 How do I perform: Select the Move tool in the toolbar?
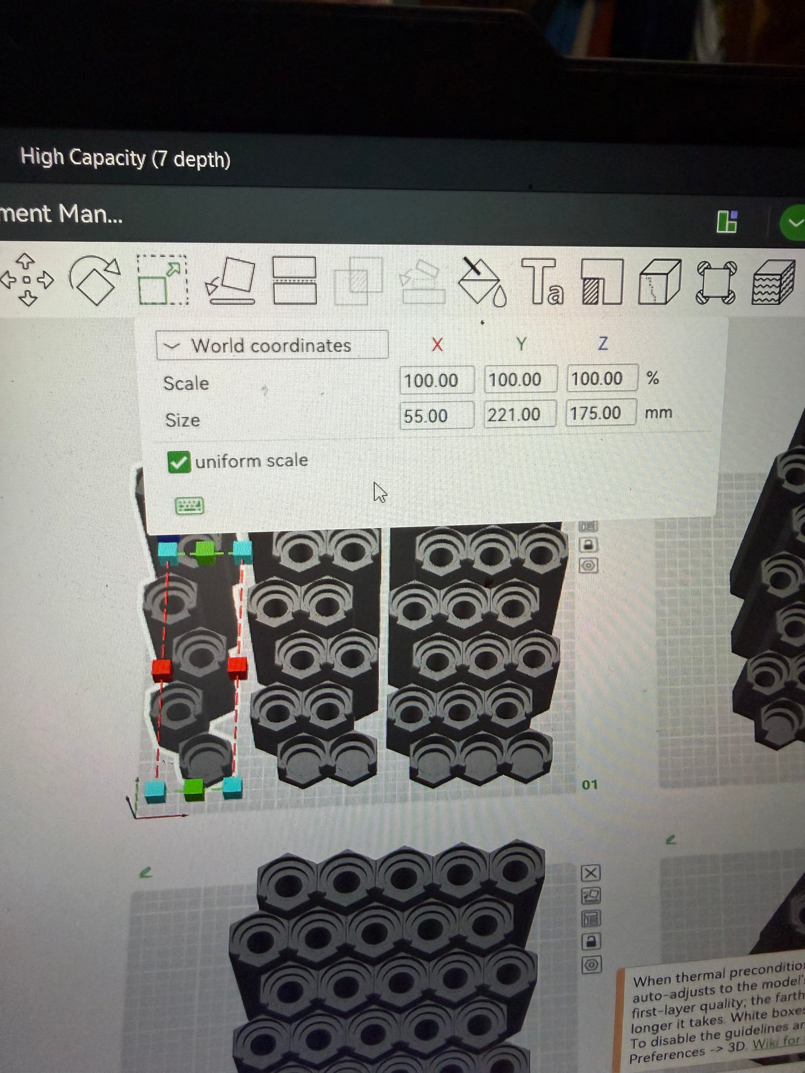[x=28, y=278]
